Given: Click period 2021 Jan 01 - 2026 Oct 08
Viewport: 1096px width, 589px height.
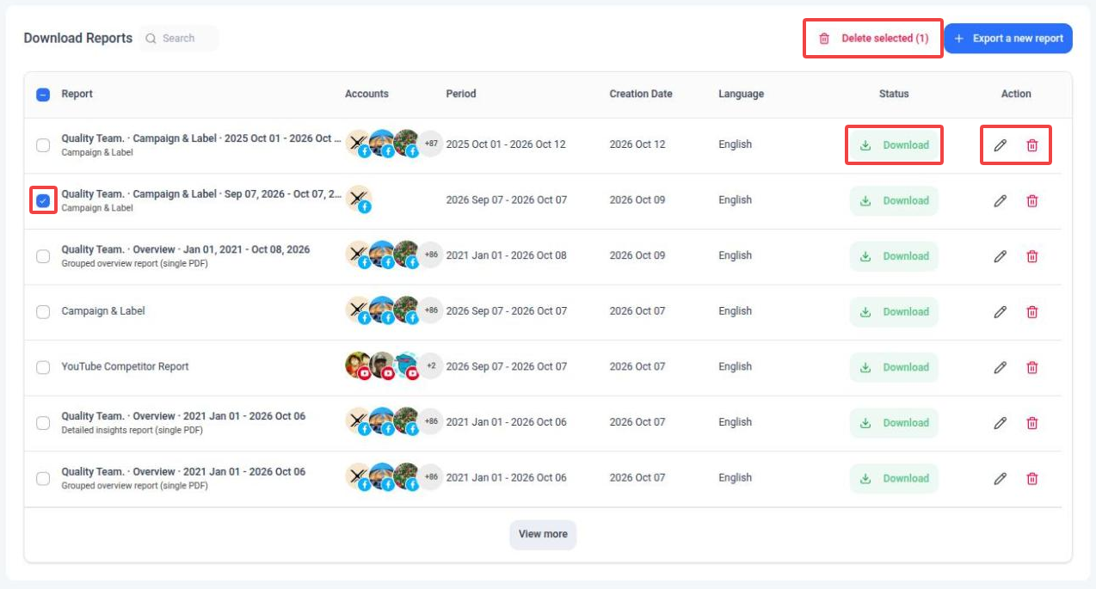Looking at the screenshot, I should pos(506,255).
